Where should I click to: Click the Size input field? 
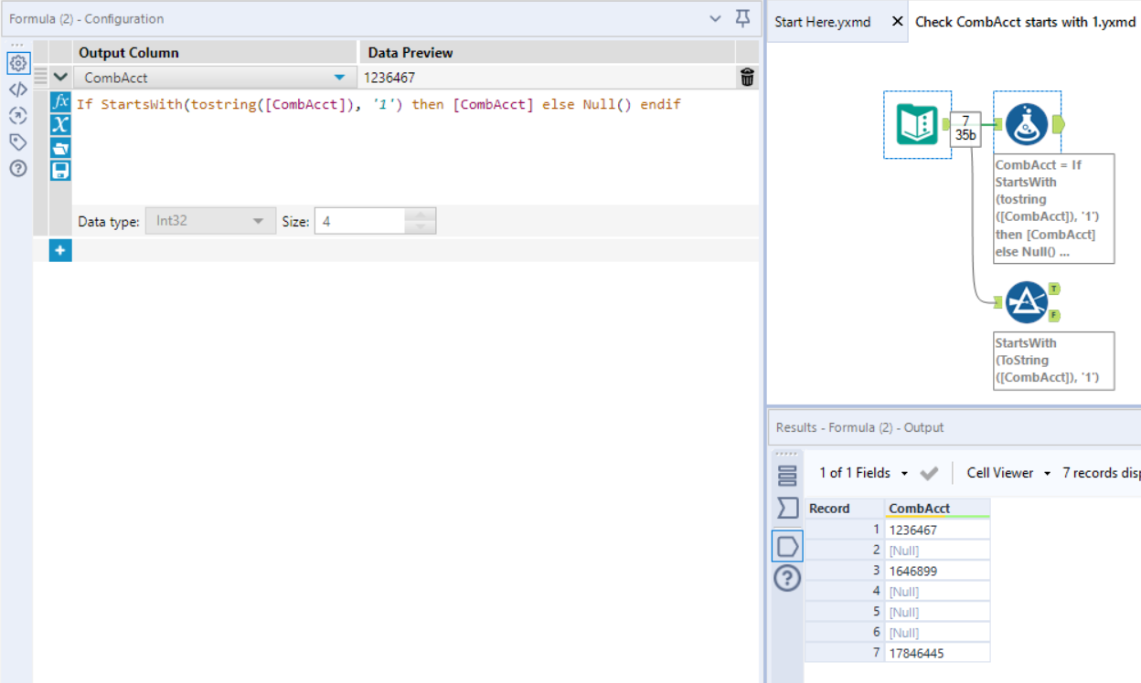pos(360,221)
